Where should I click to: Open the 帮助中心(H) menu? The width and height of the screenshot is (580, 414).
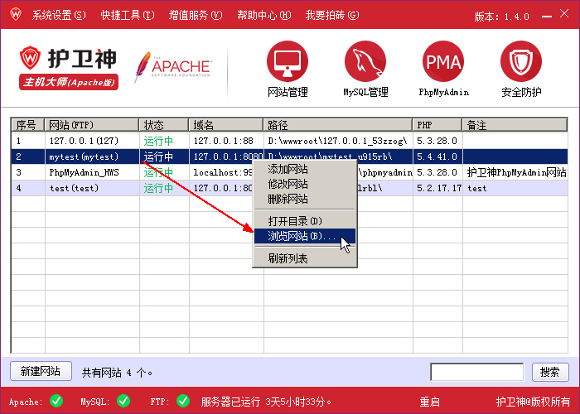[263, 15]
